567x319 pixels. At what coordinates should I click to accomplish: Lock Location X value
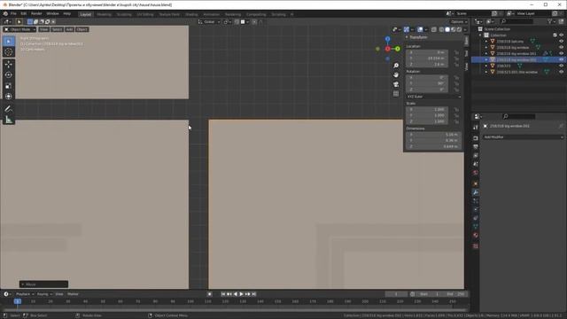457,52
